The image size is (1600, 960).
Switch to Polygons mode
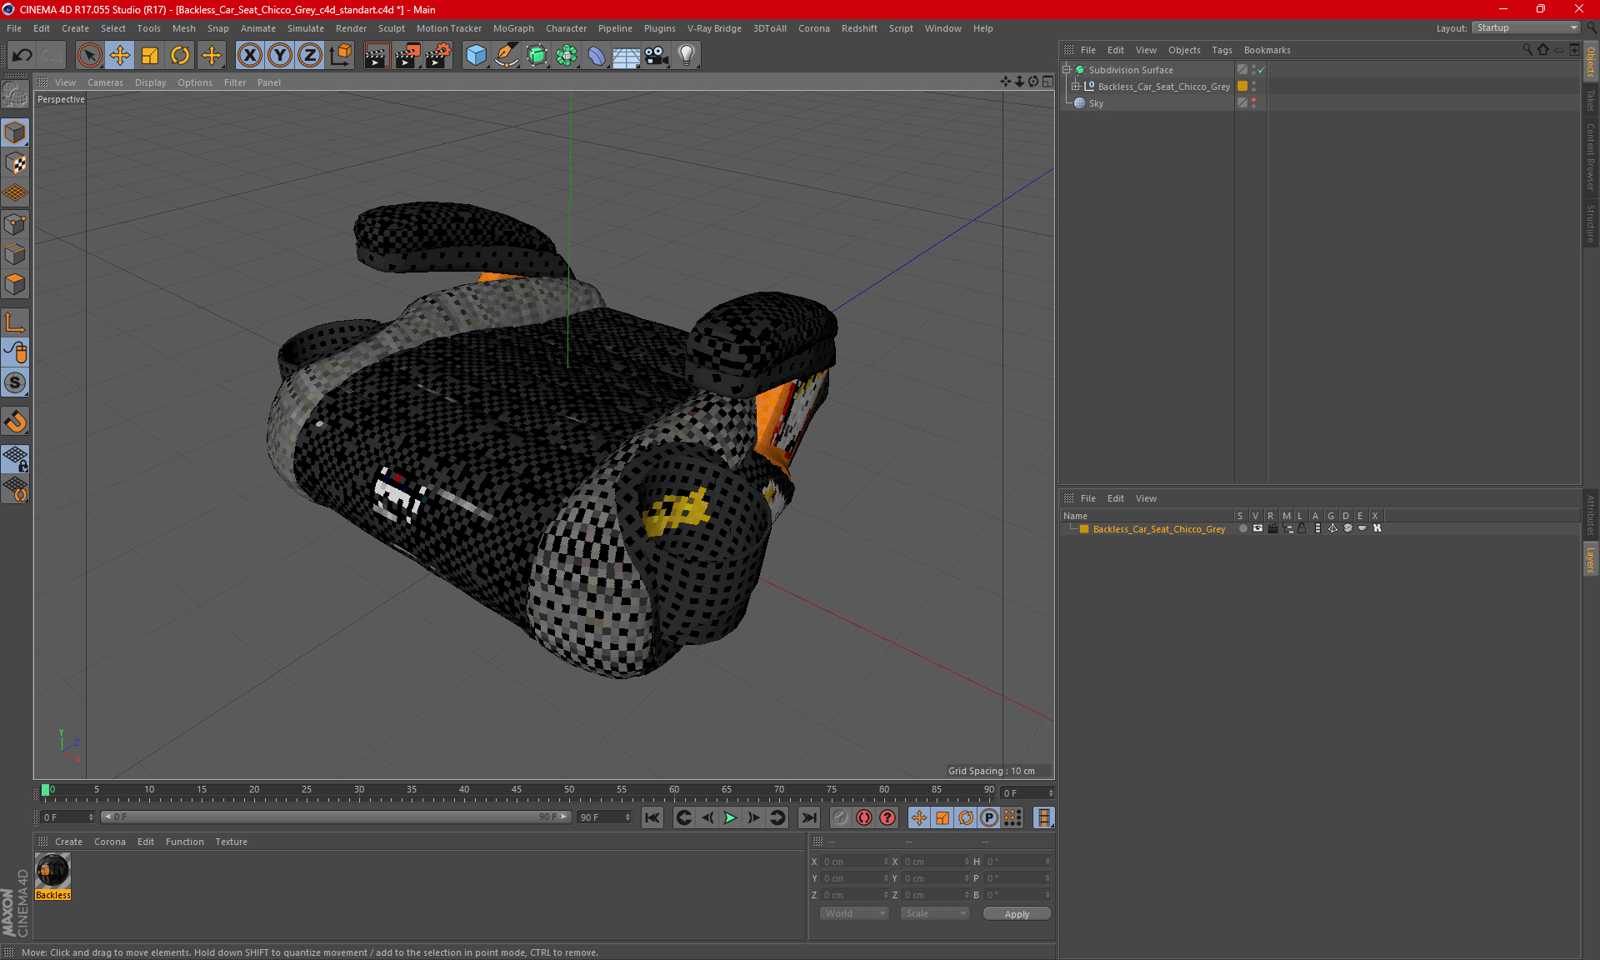click(15, 284)
